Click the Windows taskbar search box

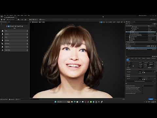point(62,102)
